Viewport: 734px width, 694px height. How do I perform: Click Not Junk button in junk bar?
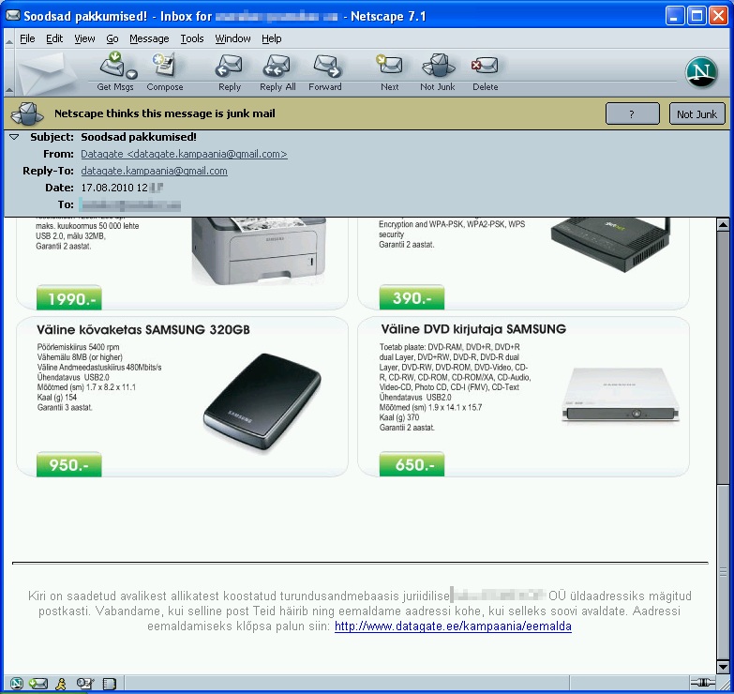pos(697,113)
